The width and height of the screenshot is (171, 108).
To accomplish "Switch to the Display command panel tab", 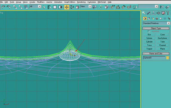I will pos(163,13).
